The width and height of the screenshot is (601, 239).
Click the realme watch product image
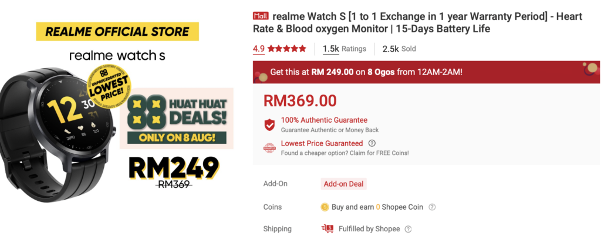pyautogui.click(x=58, y=134)
